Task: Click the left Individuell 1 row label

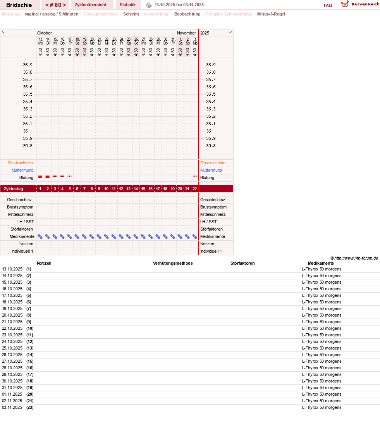Action: (x=22, y=251)
